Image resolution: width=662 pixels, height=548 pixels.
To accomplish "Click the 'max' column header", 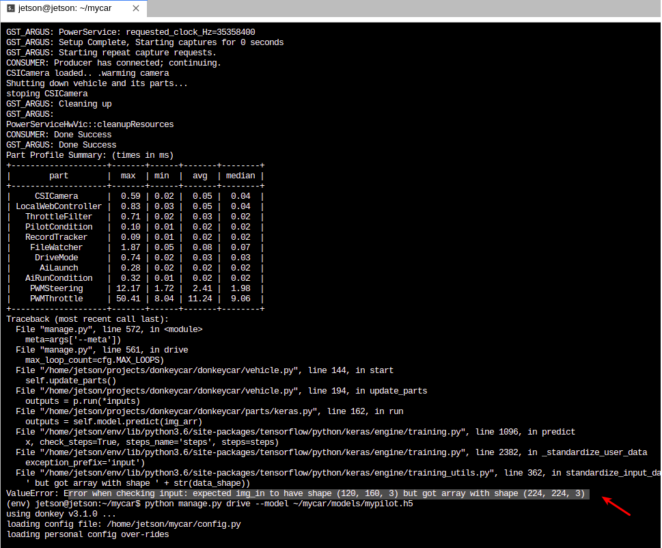I will click(x=128, y=176).
